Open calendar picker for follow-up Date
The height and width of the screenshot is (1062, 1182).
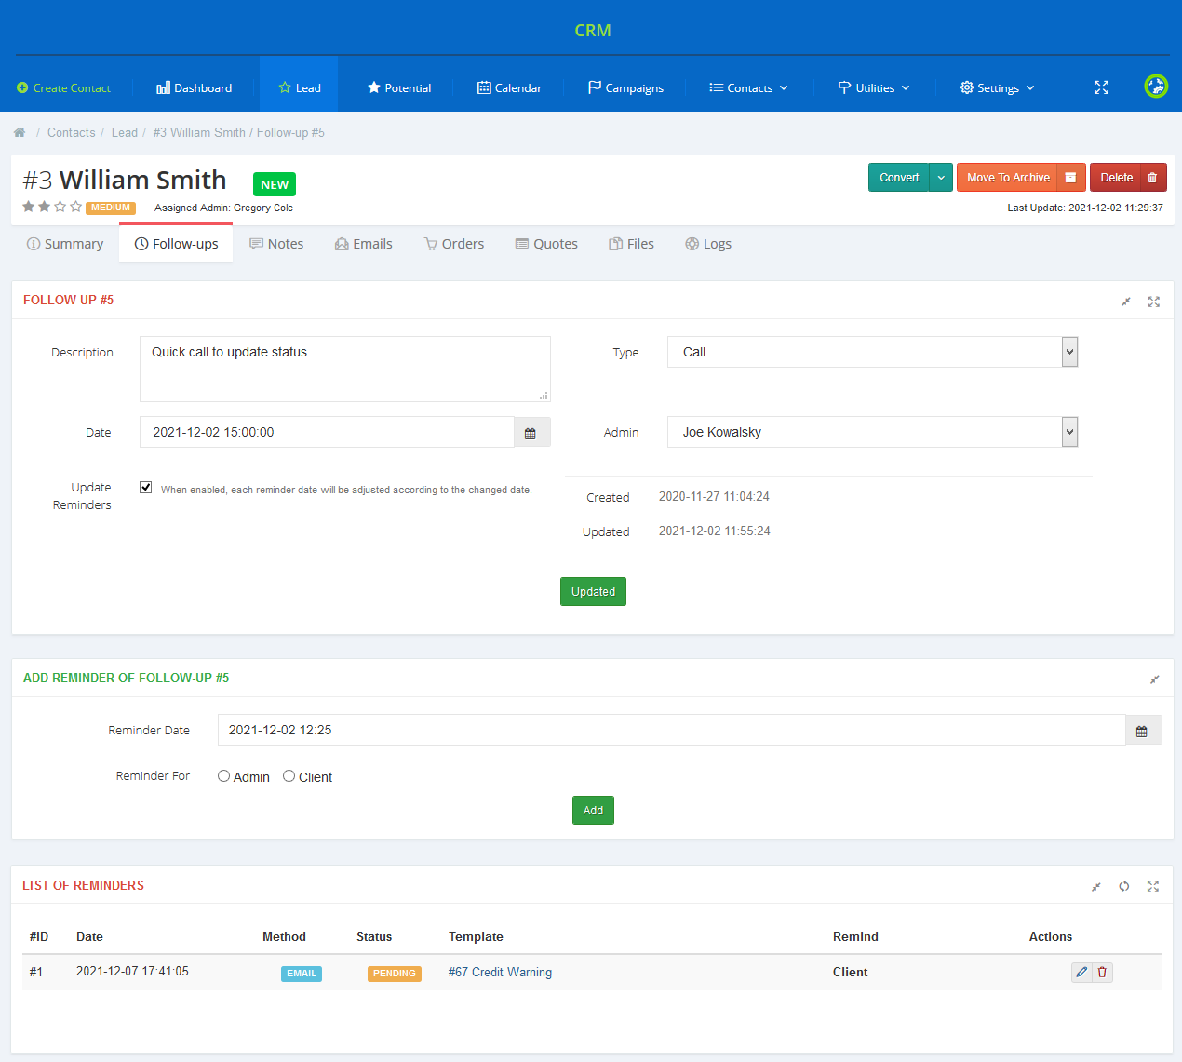click(x=531, y=433)
